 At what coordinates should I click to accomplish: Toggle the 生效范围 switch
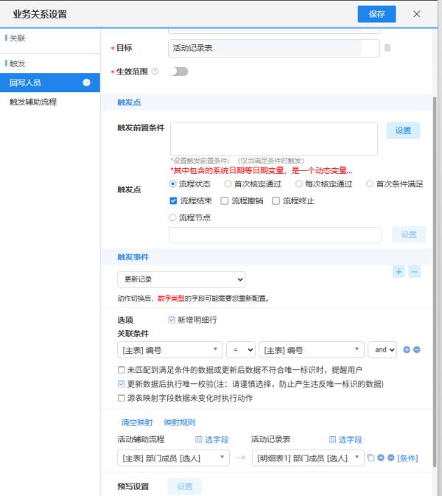(x=178, y=71)
